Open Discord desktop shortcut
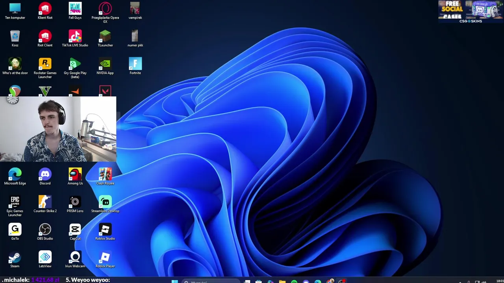504x283 pixels. (x=45, y=176)
